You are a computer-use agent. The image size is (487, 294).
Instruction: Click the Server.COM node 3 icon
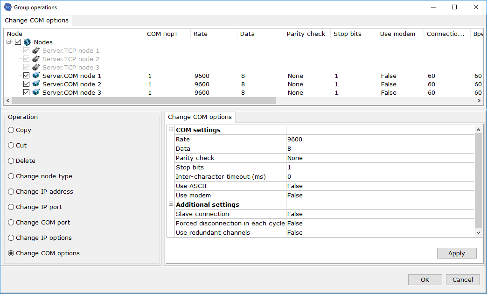coord(36,92)
